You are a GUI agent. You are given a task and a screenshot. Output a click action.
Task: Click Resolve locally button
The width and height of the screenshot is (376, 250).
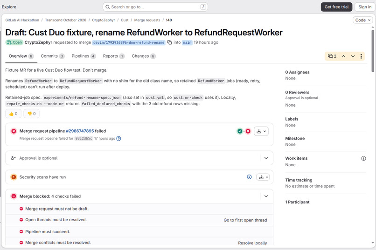point(252,243)
